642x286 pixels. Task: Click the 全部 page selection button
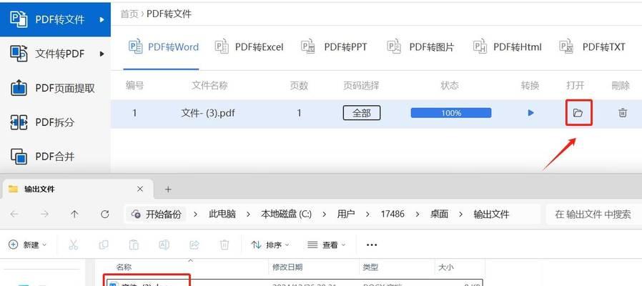pos(362,113)
